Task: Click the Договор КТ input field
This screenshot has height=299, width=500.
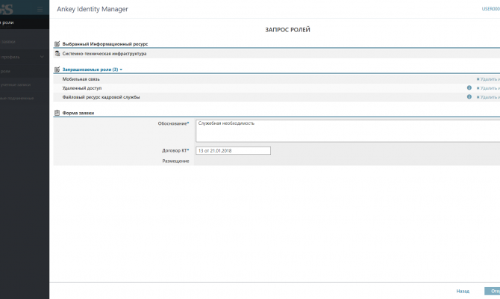Action: tap(233, 150)
